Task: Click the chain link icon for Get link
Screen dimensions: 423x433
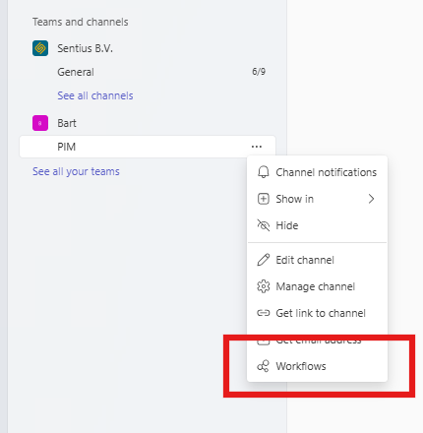Action: click(x=263, y=313)
